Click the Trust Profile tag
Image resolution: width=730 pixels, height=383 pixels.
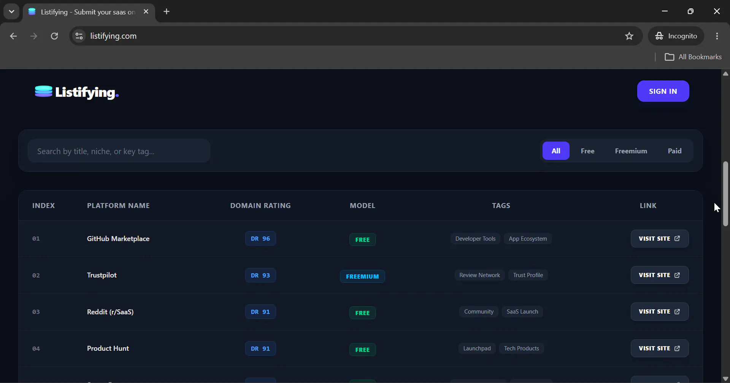tap(528, 275)
